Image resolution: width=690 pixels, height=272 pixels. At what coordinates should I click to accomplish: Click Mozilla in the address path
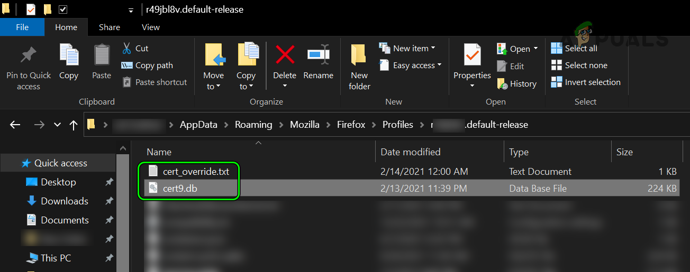click(305, 125)
